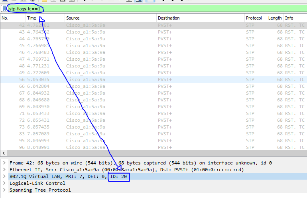Sort packets by the Source column header
The image size is (307, 198).
point(110,18)
